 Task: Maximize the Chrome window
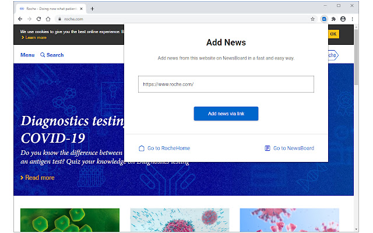pos(339,5)
